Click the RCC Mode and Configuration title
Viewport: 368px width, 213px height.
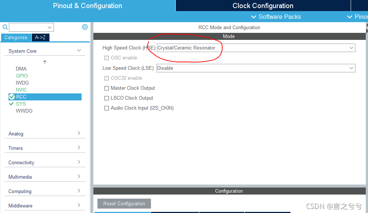229,27
